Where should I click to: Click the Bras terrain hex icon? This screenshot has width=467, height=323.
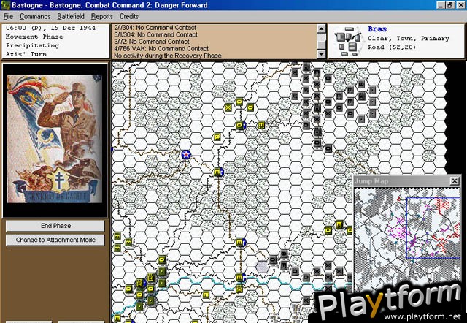coord(348,41)
